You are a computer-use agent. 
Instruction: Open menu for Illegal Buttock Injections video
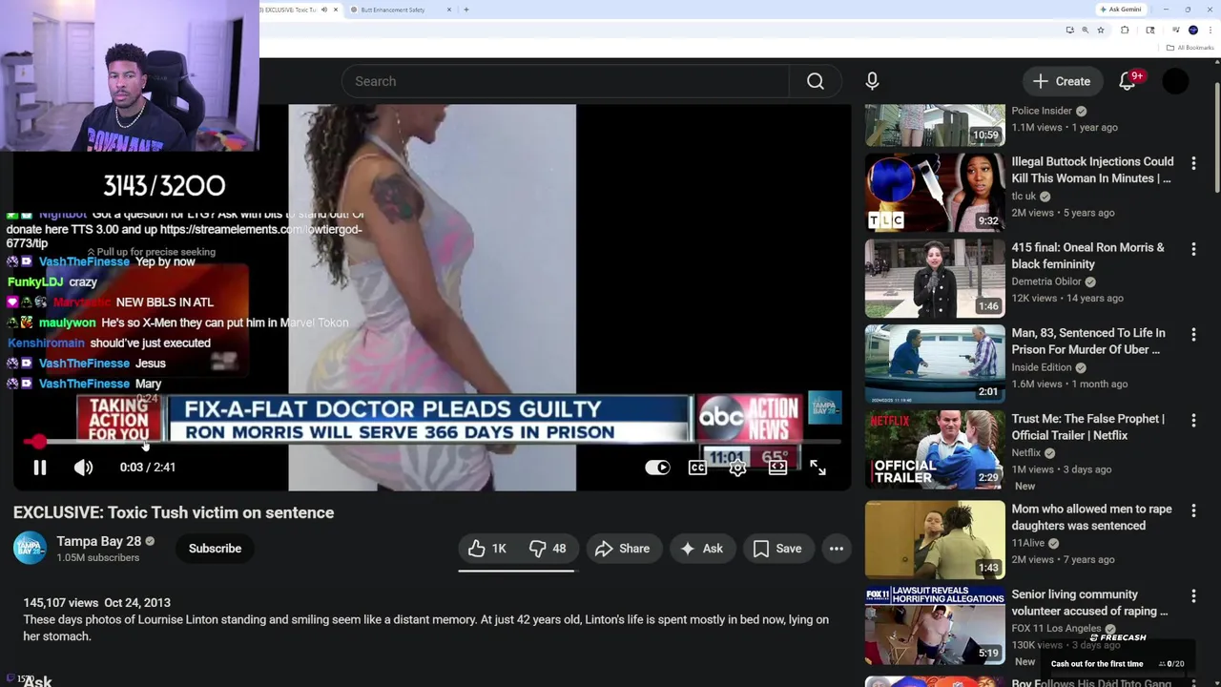(x=1193, y=163)
